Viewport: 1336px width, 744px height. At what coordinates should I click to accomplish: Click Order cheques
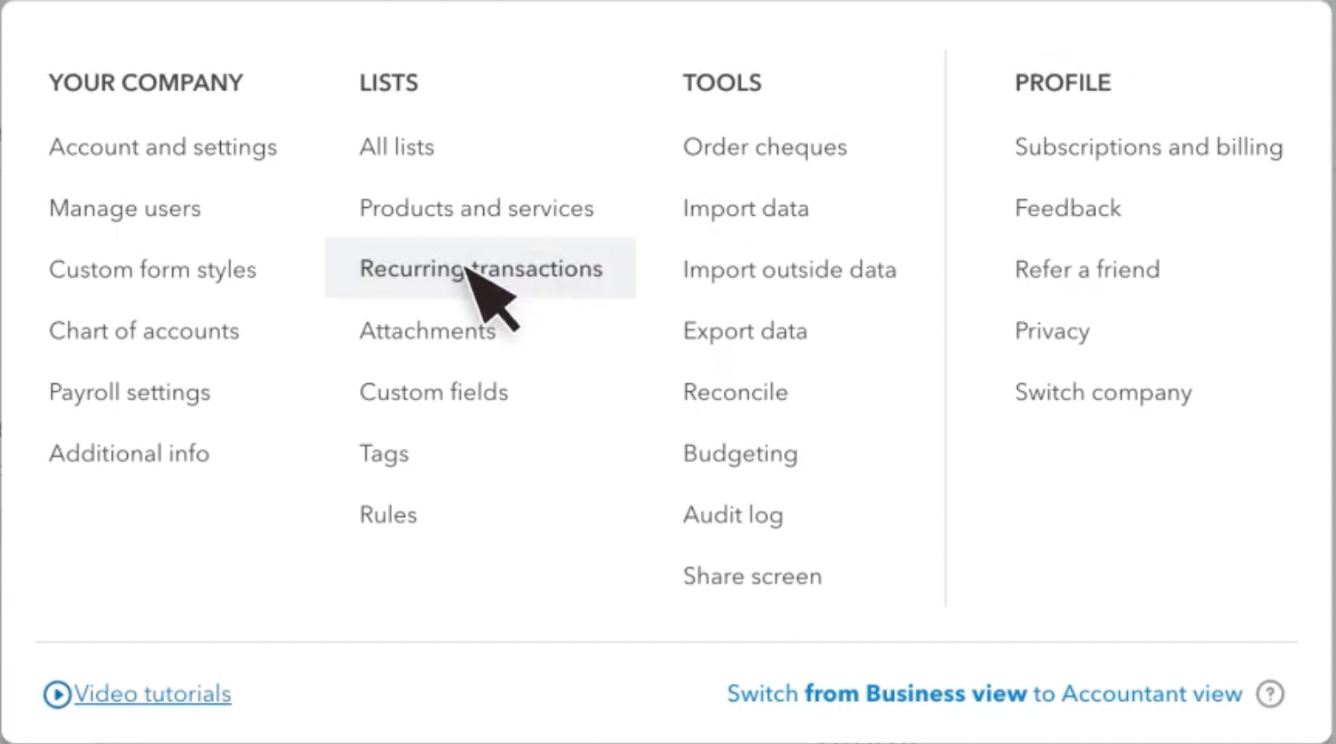click(764, 147)
